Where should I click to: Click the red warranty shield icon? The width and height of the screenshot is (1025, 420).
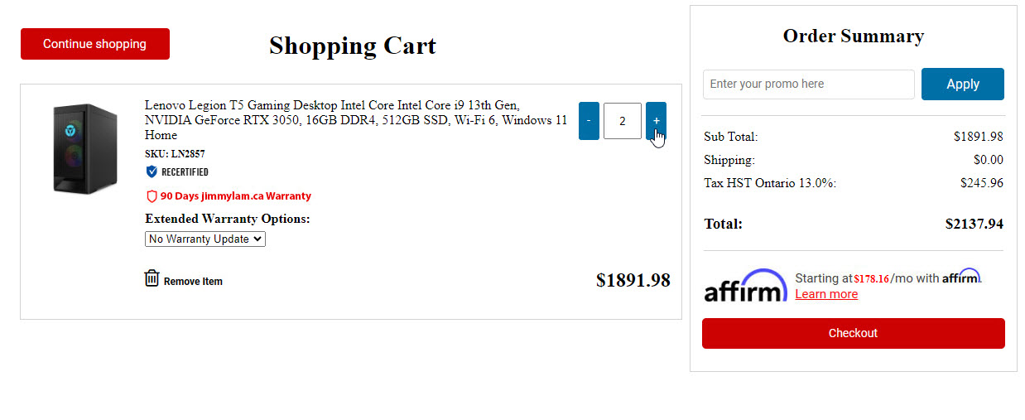pyautogui.click(x=152, y=196)
